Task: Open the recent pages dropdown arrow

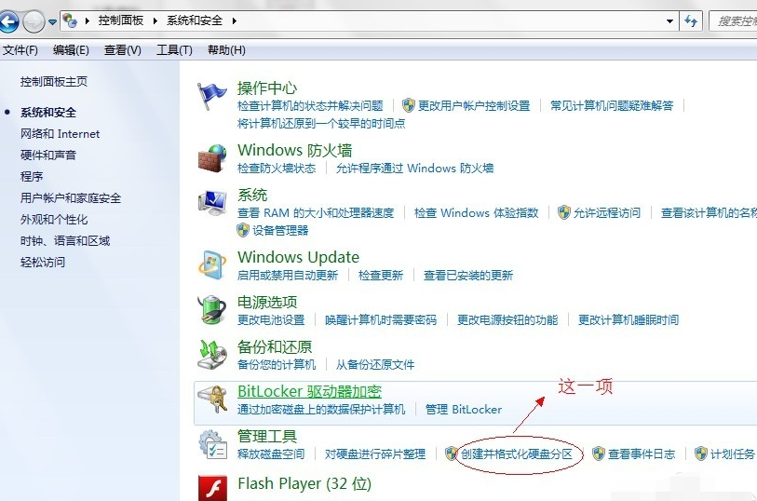Action: (x=52, y=21)
